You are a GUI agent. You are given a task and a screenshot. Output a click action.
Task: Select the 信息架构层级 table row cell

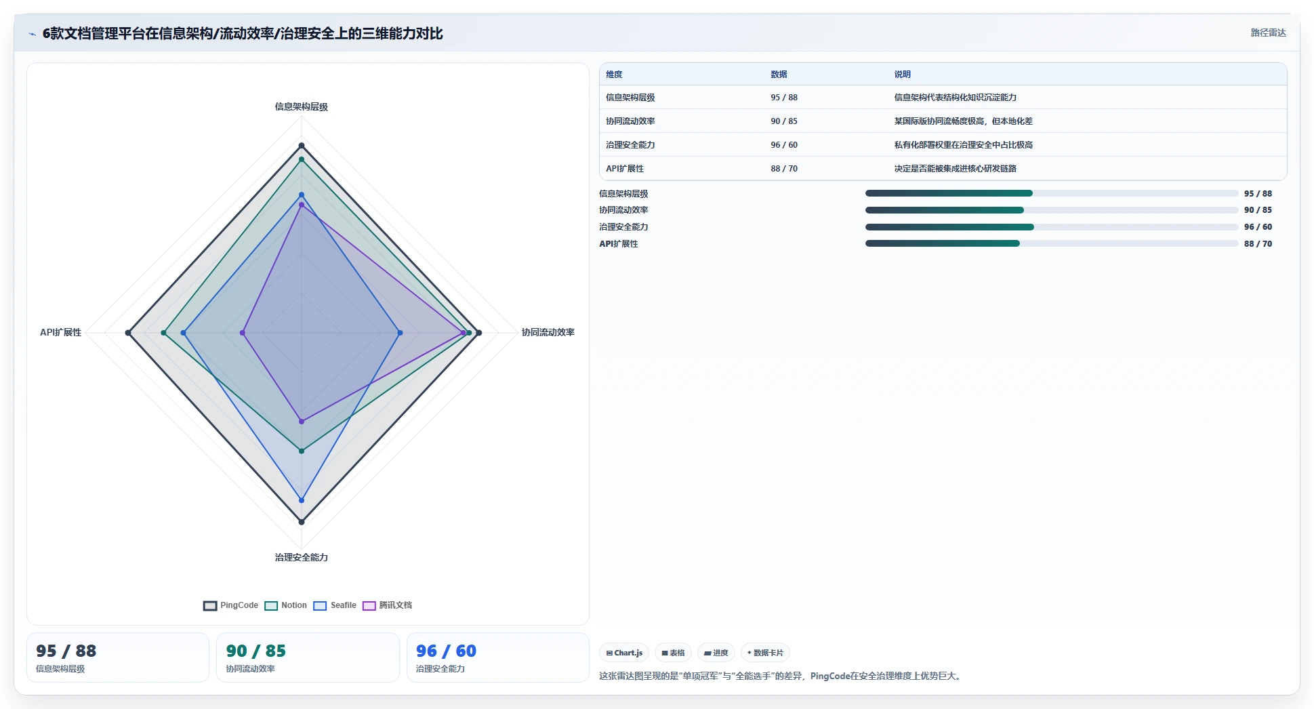click(630, 98)
